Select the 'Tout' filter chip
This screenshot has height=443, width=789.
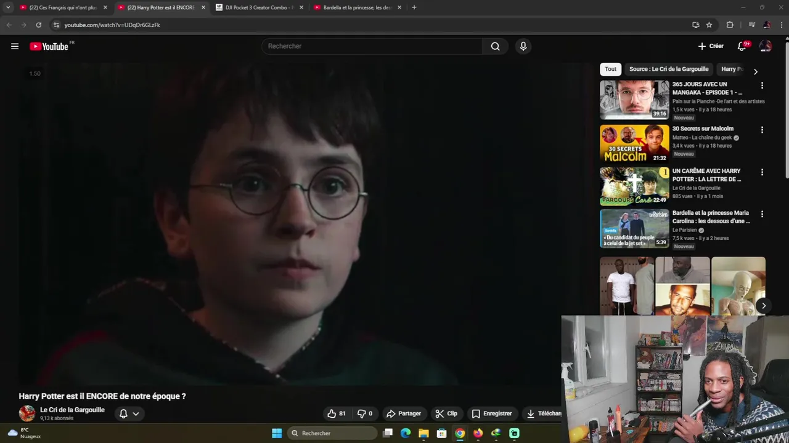tap(610, 69)
